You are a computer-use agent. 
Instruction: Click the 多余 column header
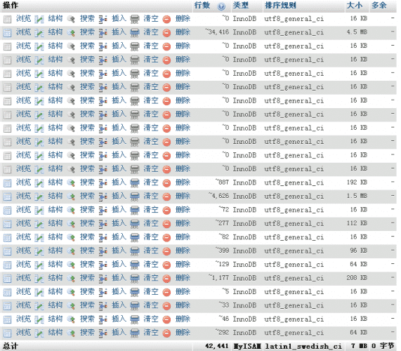pyautogui.click(x=379, y=5)
